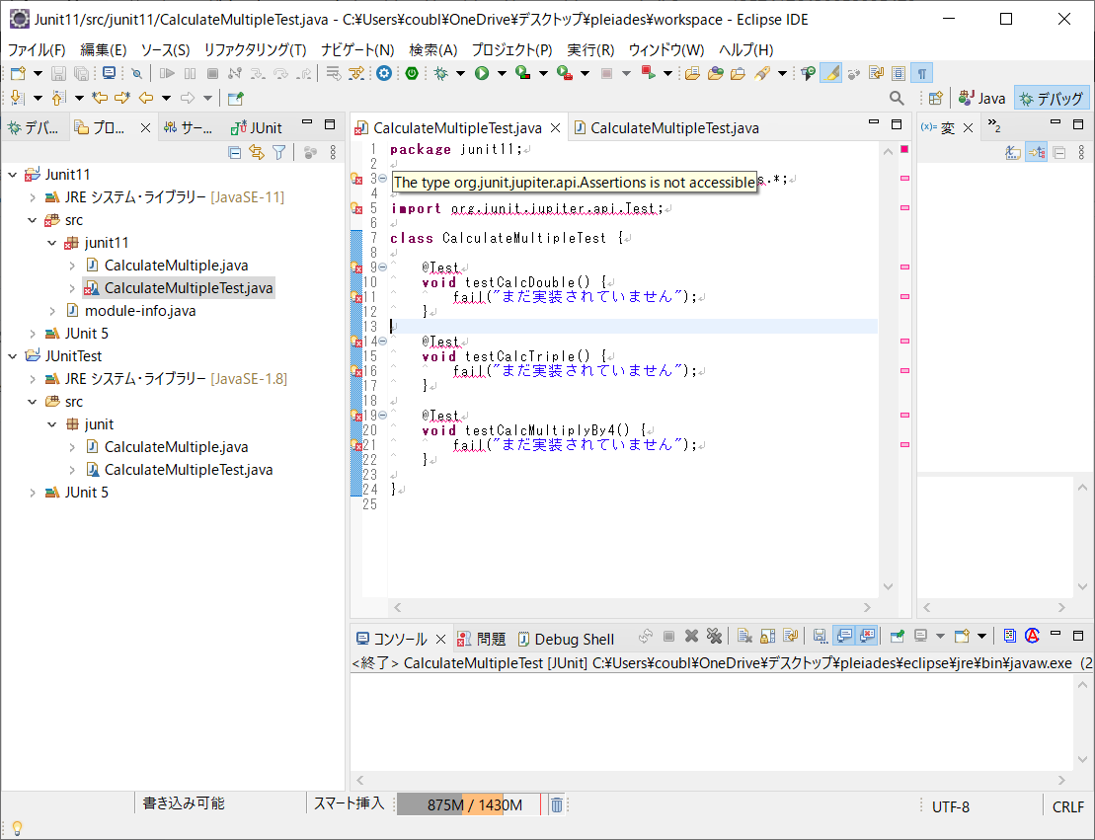Viewport: 1095px width, 840px height.
Task: Toggle Link with Editor in explorer
Action: pyautogui.click(x=257, y=152)
